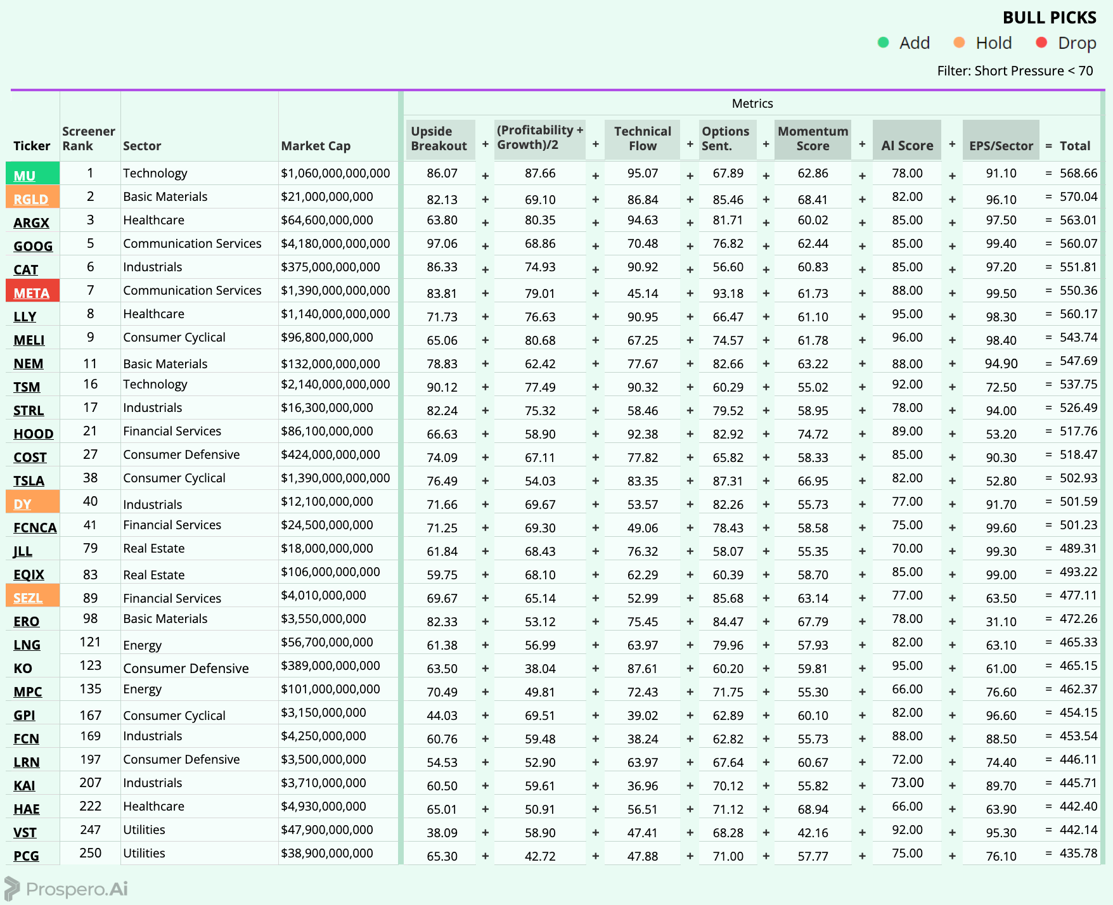
Task: Click the Metrics group heading
Action: [x=752, y=103]
